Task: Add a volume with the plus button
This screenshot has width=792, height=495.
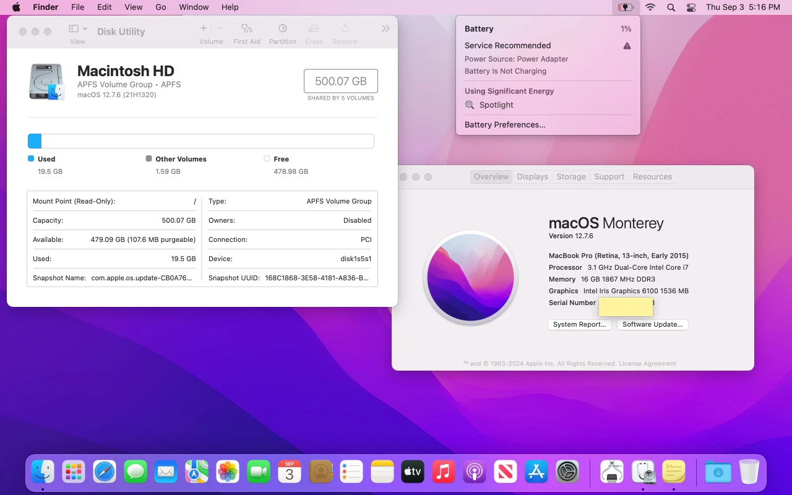Action: 204,28
